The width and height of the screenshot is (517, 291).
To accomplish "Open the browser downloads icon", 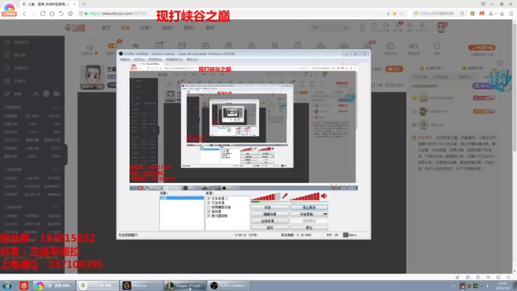I will coord(502,14).
